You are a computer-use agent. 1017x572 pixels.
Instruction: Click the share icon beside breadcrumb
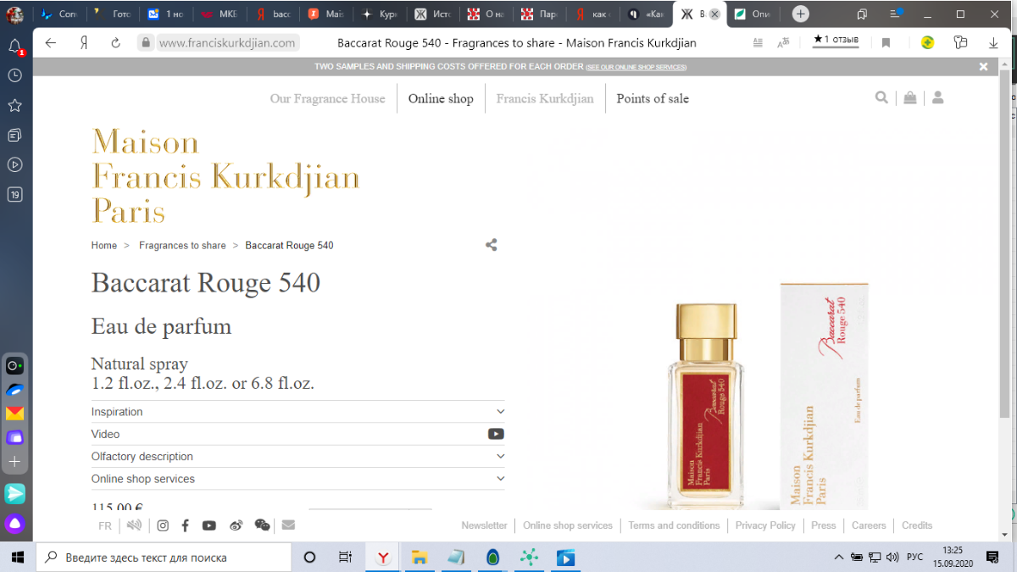[492, 245]
